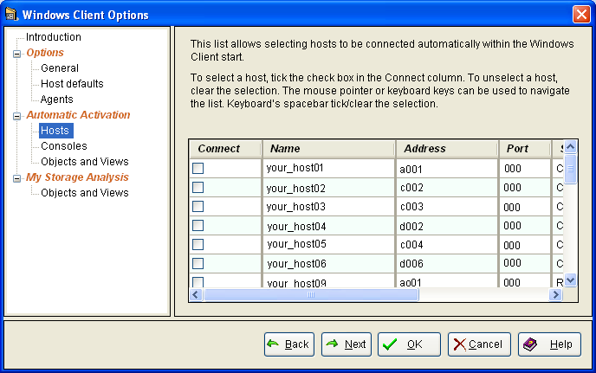Click the purple book Help icon

coord(530,344)
